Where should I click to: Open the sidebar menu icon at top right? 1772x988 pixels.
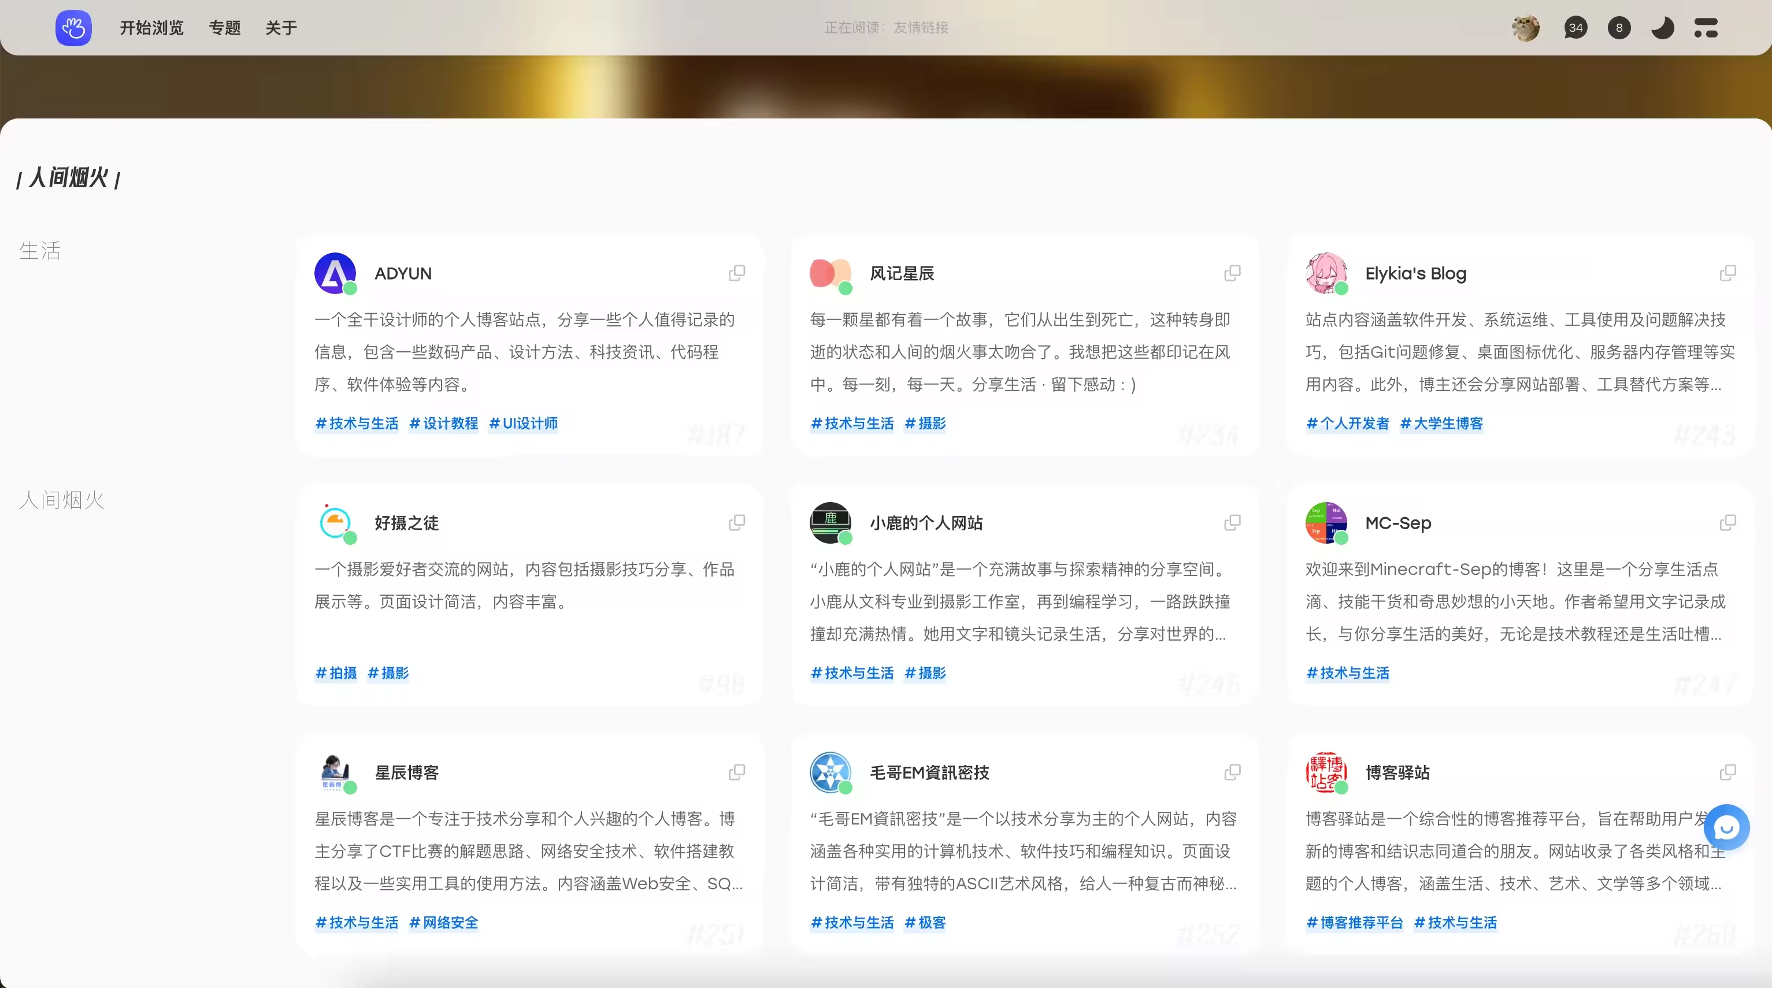pos(1706,28)
